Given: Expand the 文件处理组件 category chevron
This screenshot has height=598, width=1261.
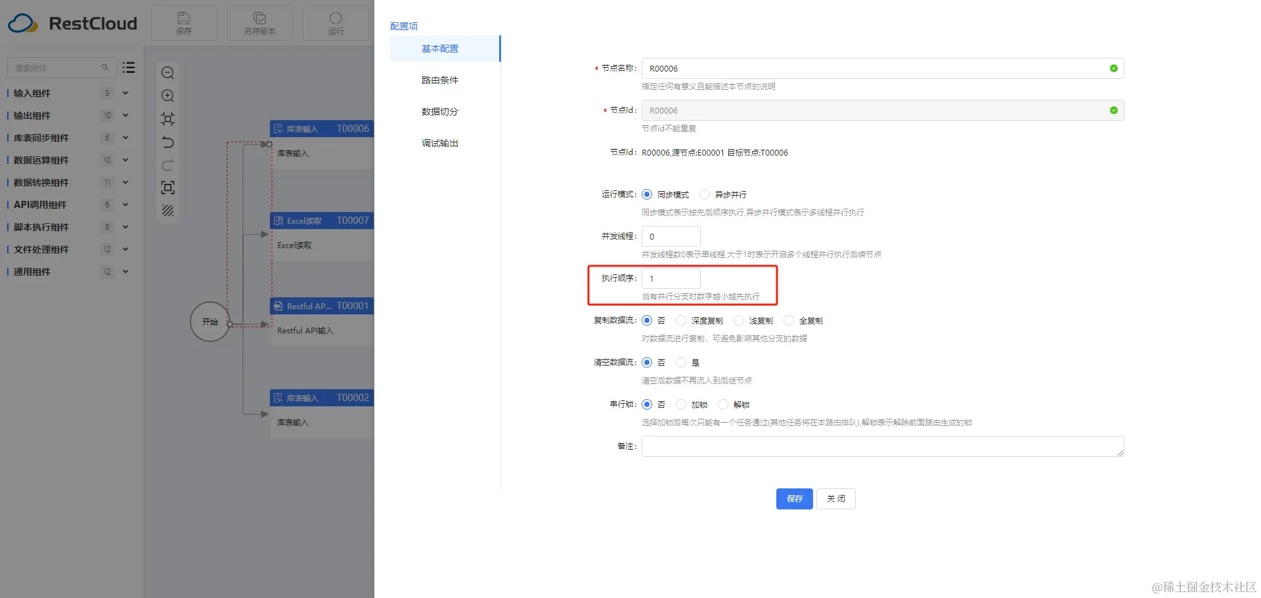Looking at the screenshot, I should (x=125, y=249).
